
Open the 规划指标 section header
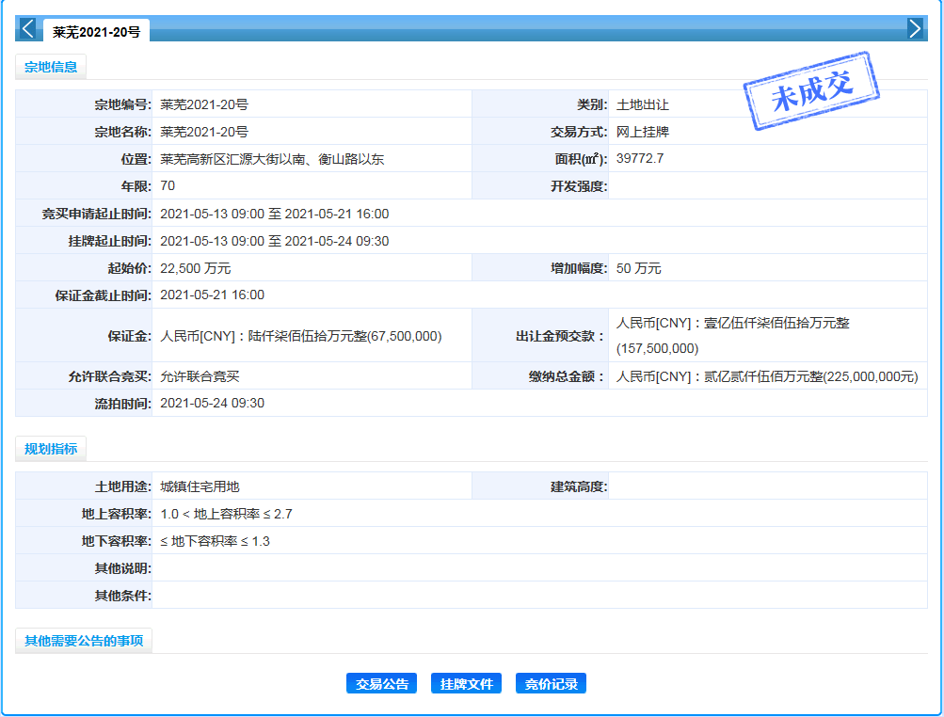pos(51,449)
